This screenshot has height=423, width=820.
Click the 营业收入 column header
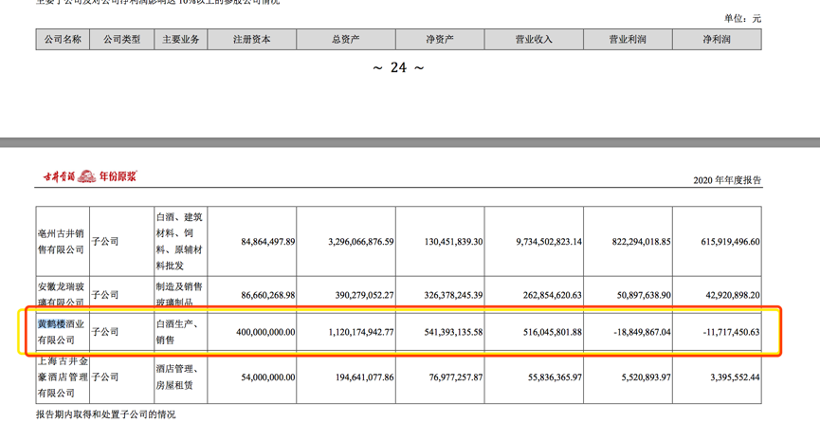pyautogui.click(x=534, y=39)
